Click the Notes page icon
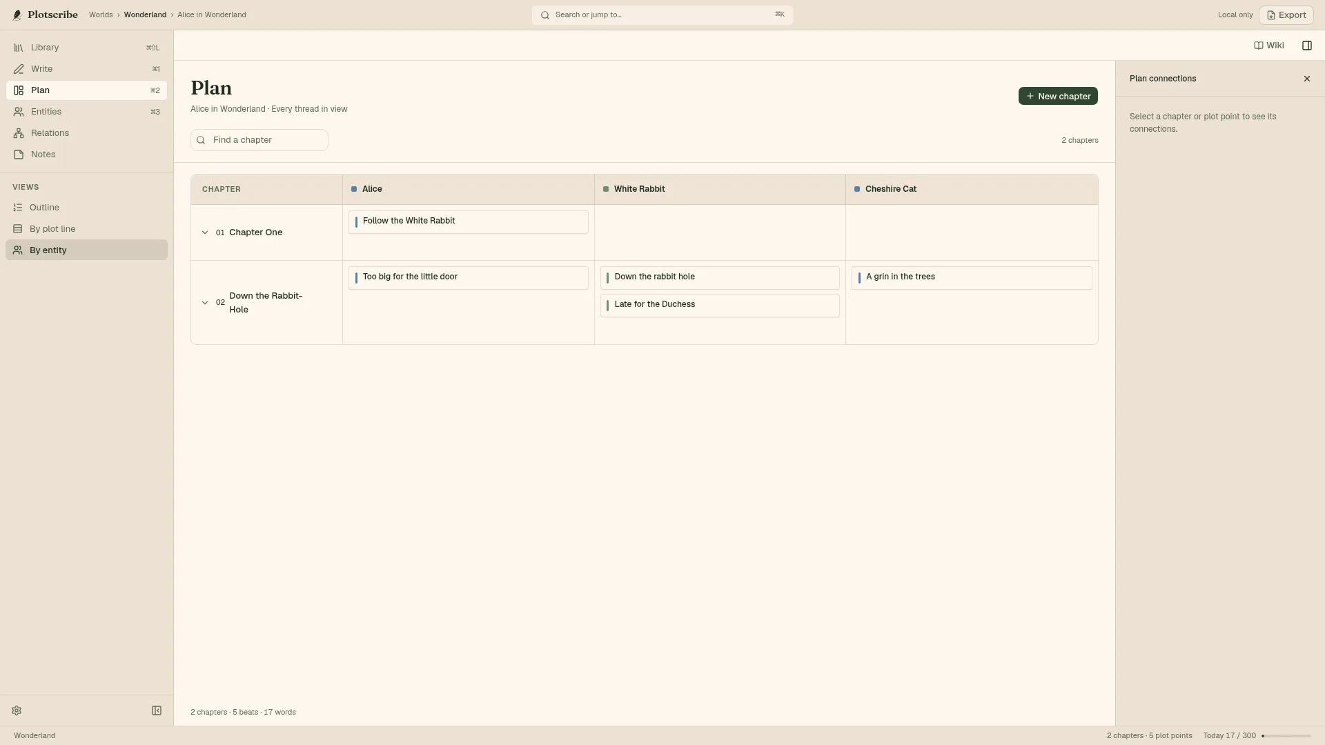This screenshot has height=745, width=1325. coord(19,155)
